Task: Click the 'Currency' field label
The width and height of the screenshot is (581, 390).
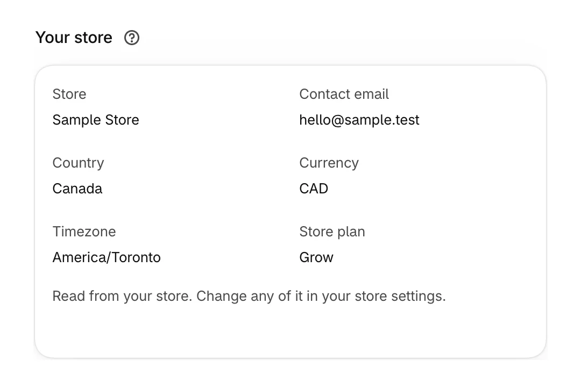Action: (x=329, y=163)
